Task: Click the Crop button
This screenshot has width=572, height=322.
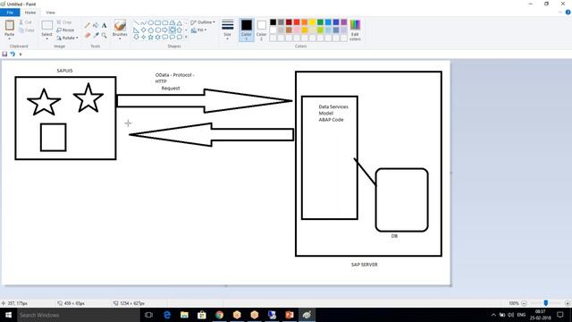Action: click(64, 22)
